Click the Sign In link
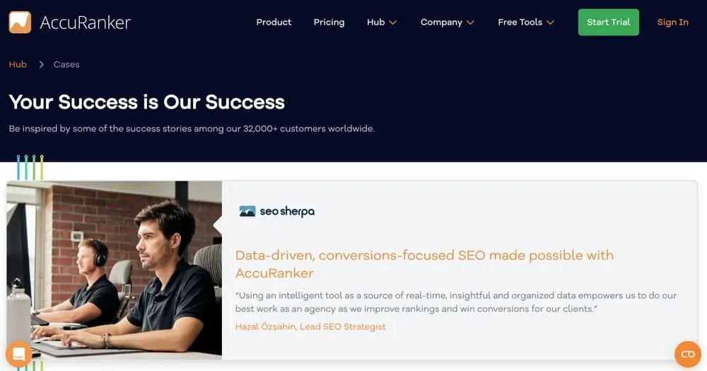Image resolution: width=707 pixels, height=371 pixels. pyautogui.click(x=672, y=22)
